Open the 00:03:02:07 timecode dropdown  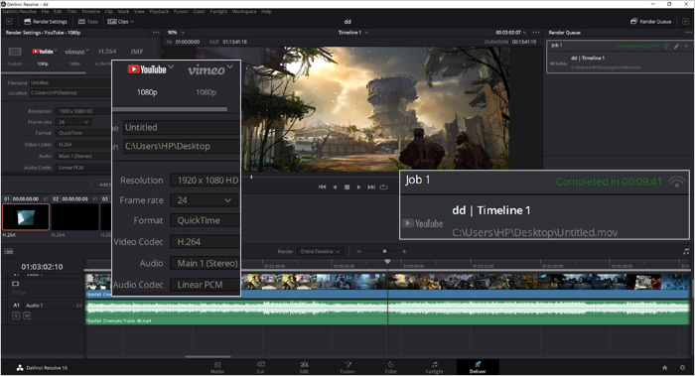(511, 33)
